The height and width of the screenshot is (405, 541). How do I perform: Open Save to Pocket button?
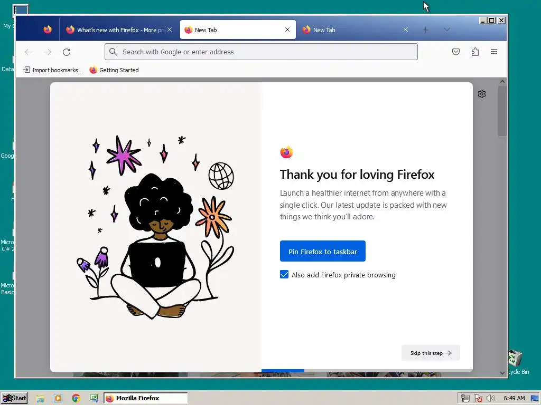[x=456, y=52]
